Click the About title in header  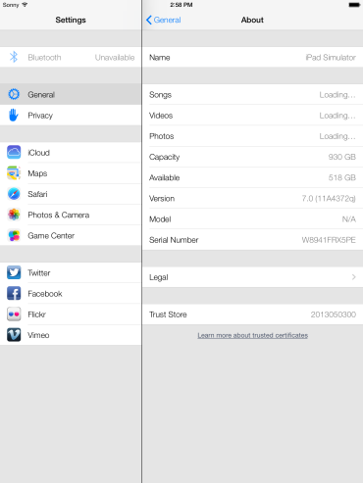252,20
